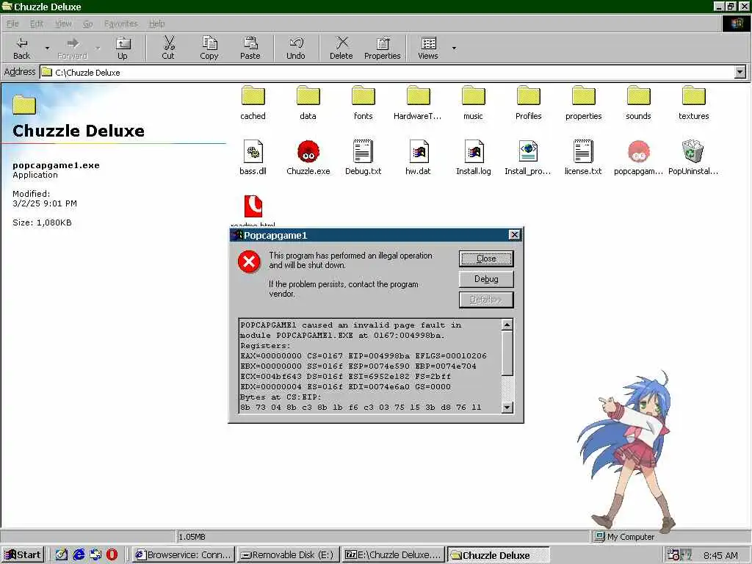
Task: Select the PopUninstal... recycle icon
Action: click(x=693, y=157)
